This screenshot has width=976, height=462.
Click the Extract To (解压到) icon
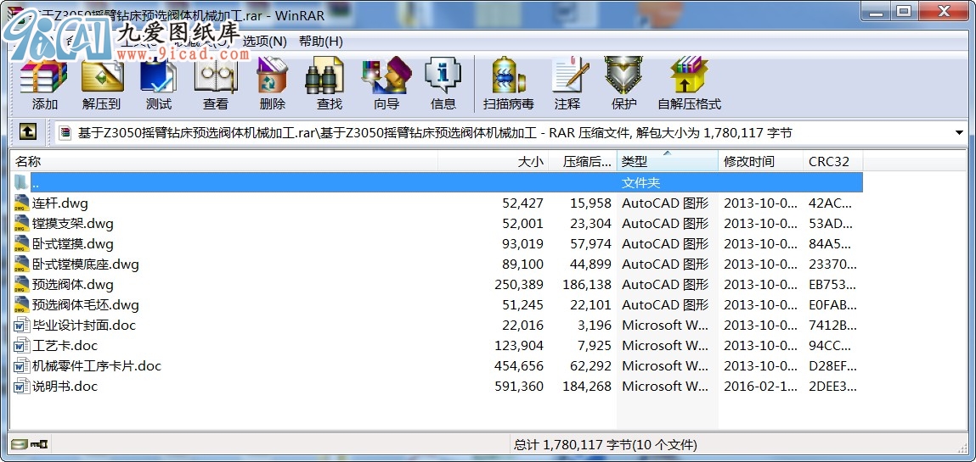102,83
